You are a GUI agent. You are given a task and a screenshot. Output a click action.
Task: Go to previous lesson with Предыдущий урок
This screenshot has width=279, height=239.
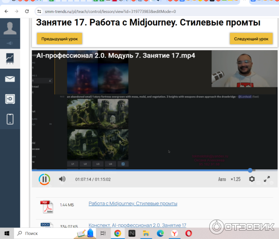point(60,39)
